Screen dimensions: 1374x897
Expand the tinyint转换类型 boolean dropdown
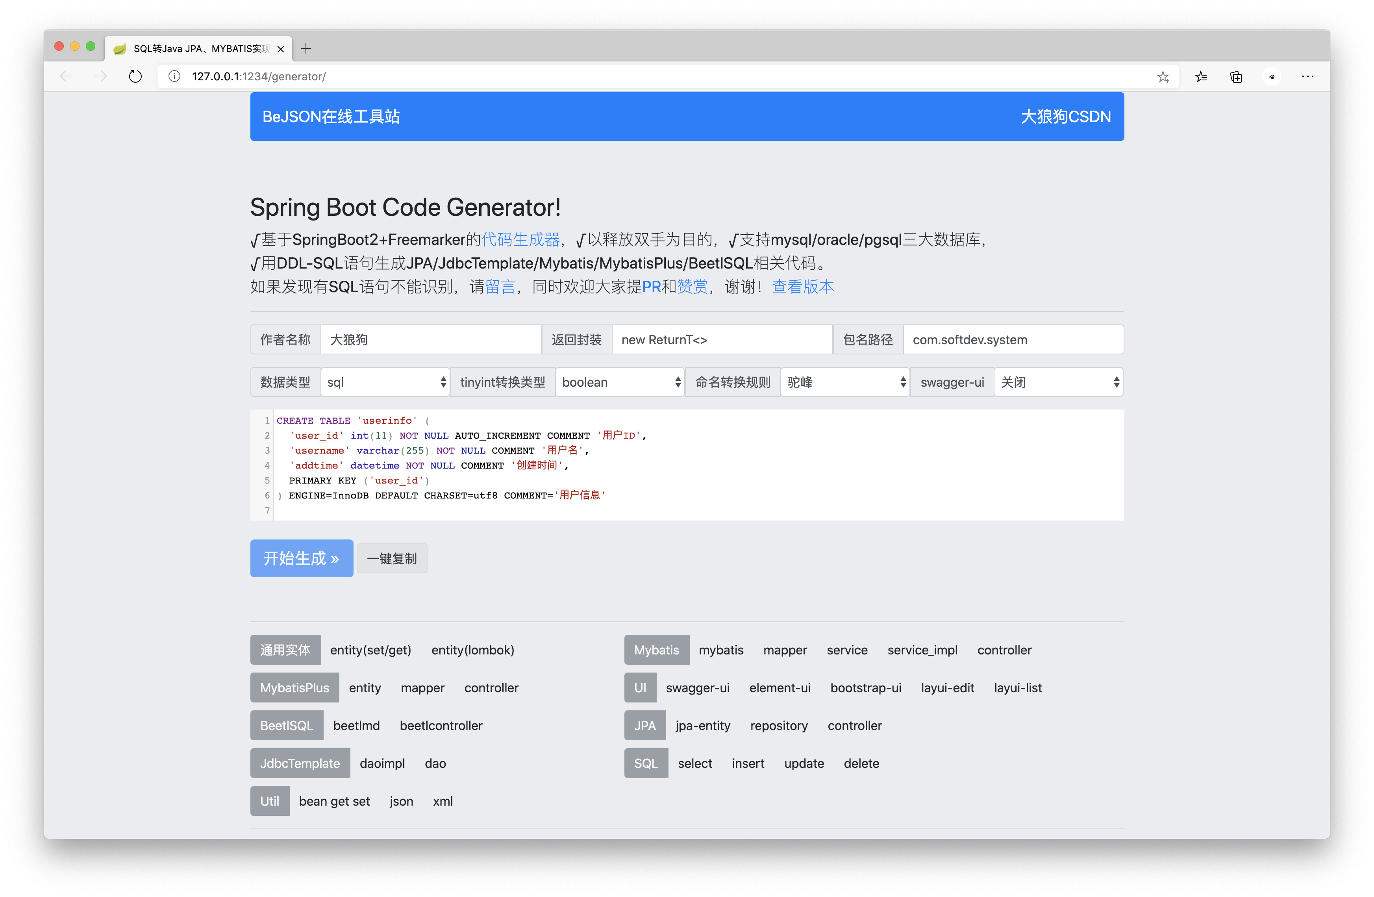pos(620,382)
